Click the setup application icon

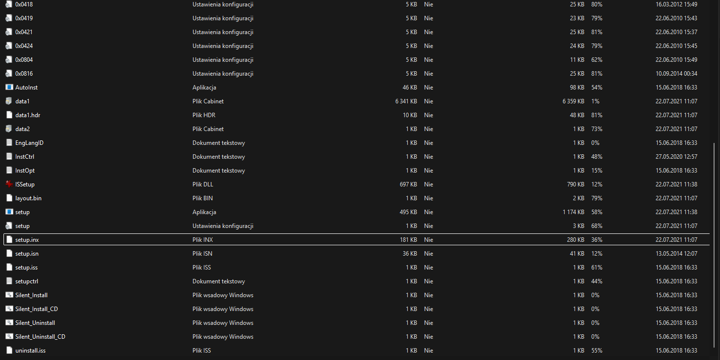click(8, 212)
